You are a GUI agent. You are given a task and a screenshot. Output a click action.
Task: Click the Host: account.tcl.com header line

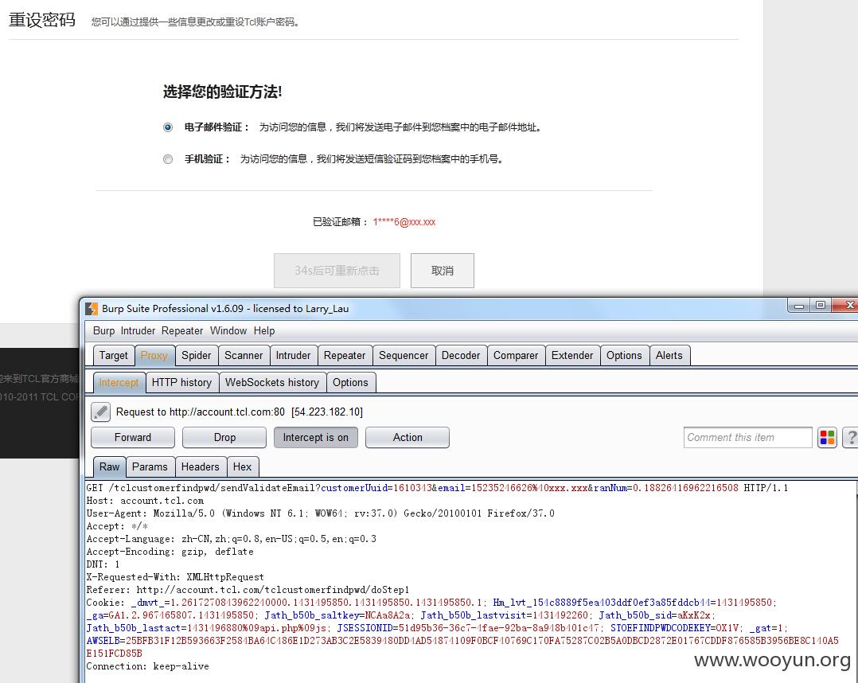point(145,501)
